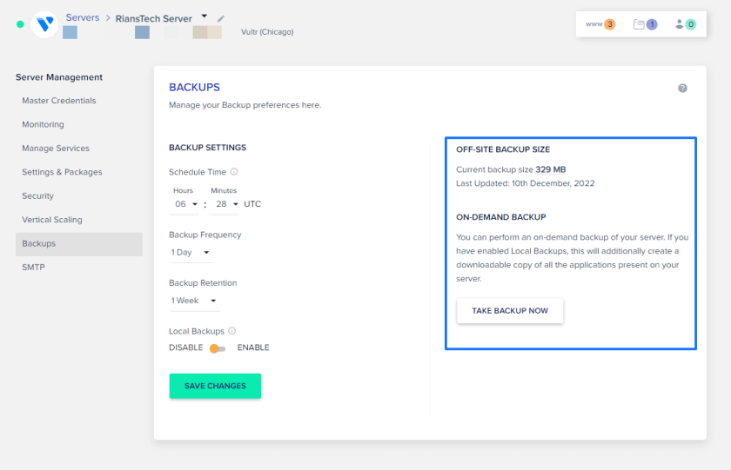The height and width of the screenshot is (470, 731).
Task: Click the 329 MB backup size value
Action: pyautogui.click(x=551, y=170)
